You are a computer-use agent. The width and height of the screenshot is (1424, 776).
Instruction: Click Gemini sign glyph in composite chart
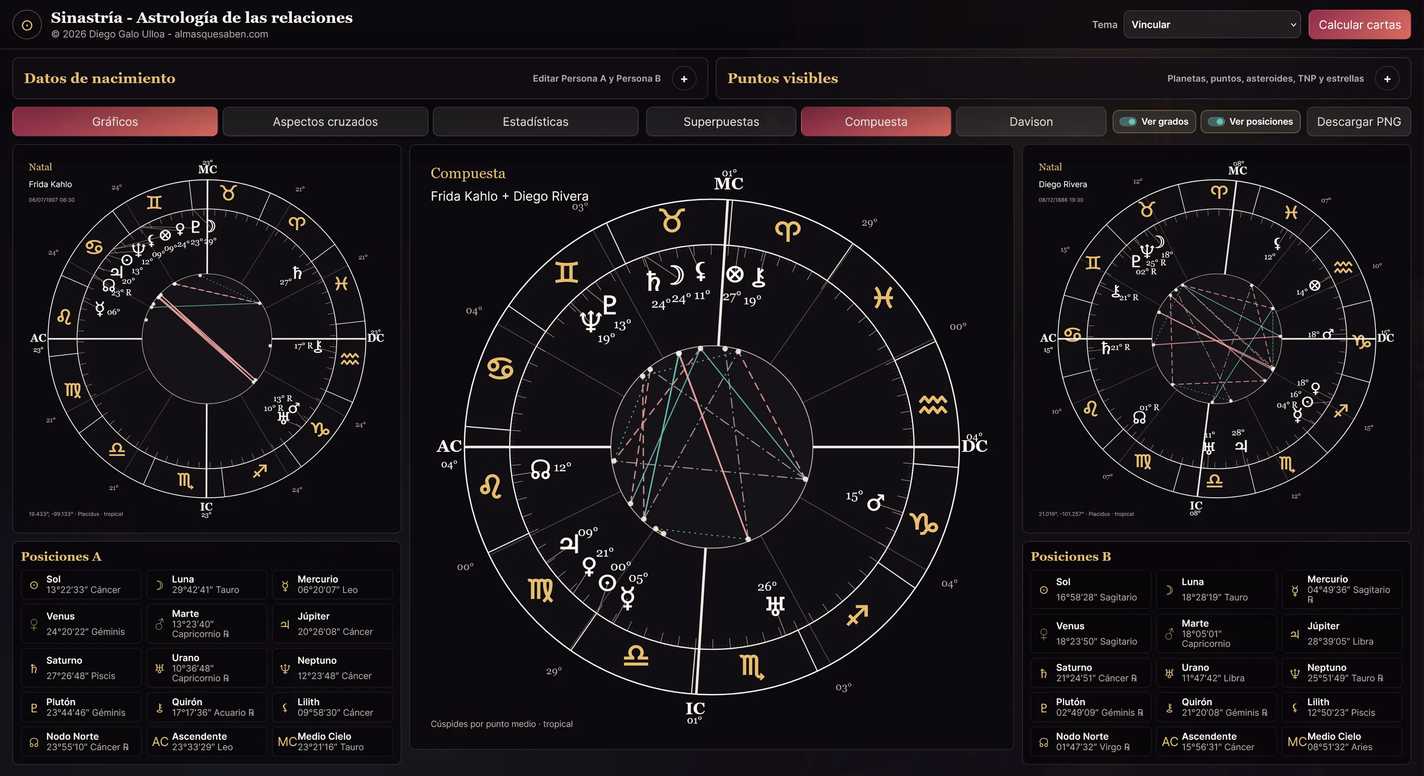(567, 272)
